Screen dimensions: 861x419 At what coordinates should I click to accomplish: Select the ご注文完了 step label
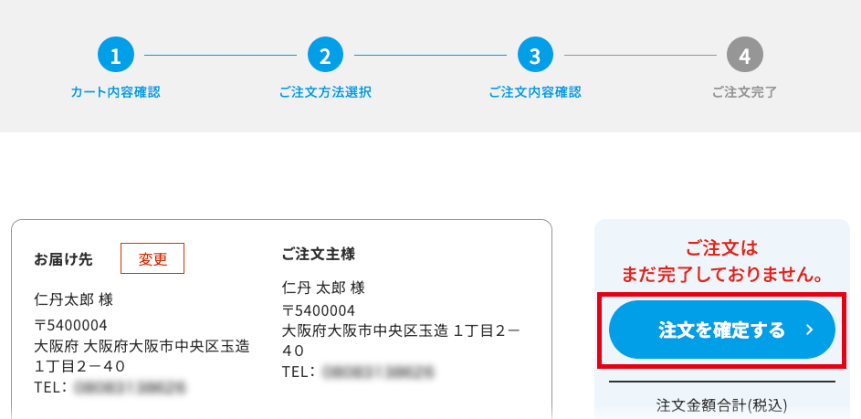(745, 92)
